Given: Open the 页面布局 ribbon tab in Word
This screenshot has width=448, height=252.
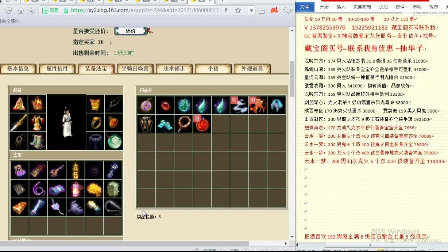Looking at the screenshot, I should click(x=362, y=7).
